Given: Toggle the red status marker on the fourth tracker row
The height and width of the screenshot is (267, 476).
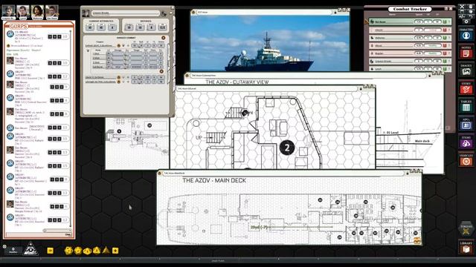Looking at the screenshot, I should (445, 46).
